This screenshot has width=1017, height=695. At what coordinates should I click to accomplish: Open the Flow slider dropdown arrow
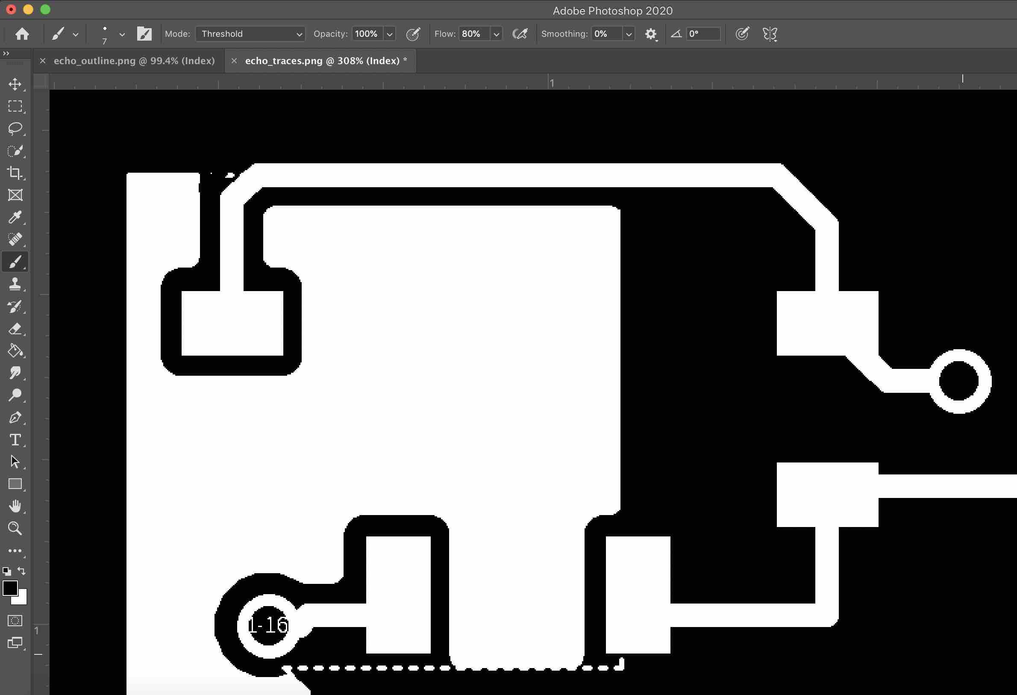click(x=496, y=34)
